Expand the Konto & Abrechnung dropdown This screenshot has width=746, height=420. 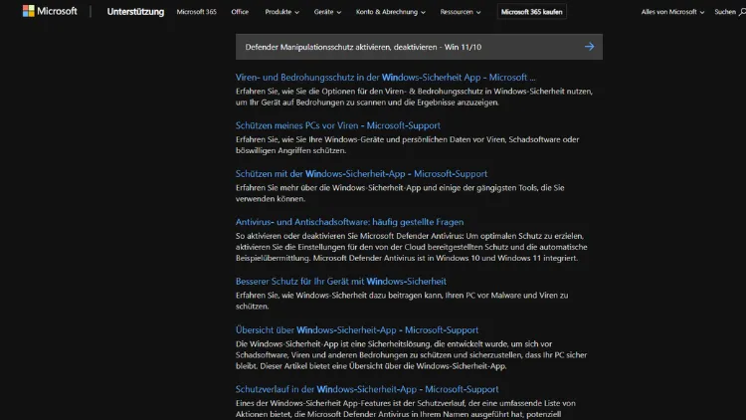coord(391,12)
